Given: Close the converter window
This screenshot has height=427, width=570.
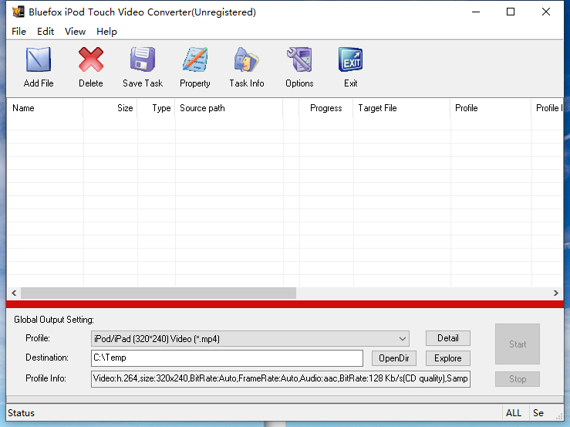Looking at the screenshot, I should click(x=545, y=12).
